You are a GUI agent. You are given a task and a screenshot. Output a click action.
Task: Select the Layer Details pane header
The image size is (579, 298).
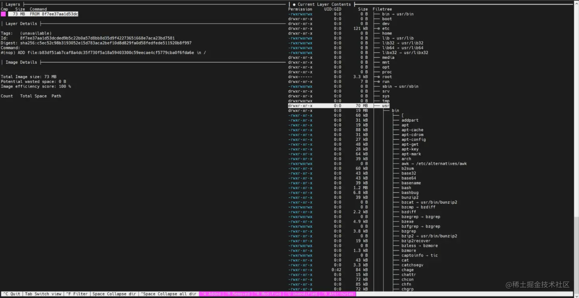[x=21, y=24]
